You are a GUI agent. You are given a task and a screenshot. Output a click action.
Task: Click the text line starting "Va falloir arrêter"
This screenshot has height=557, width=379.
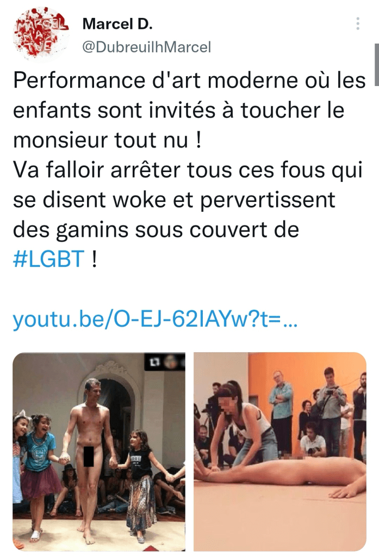[x=188, y=170]
